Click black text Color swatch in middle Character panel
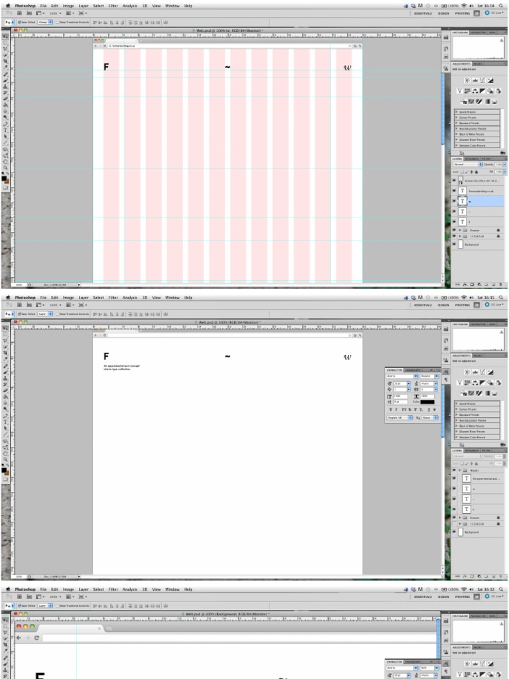509x679 pixels. [427, 402]
